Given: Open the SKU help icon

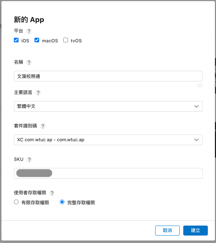Looking at the screenshot, I should click(29, 159).
